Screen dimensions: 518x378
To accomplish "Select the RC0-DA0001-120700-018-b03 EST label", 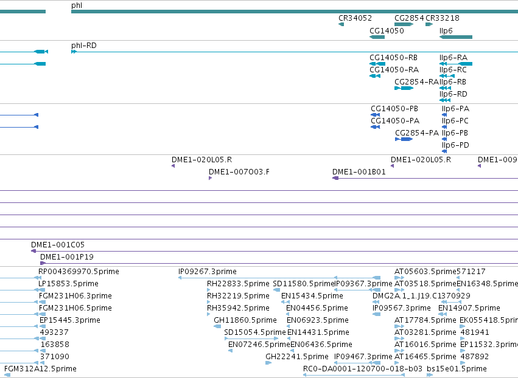I will pos(363,369).
